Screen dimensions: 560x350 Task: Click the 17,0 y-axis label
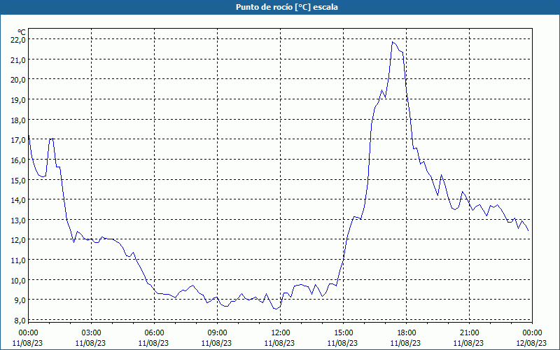[18, 140]
